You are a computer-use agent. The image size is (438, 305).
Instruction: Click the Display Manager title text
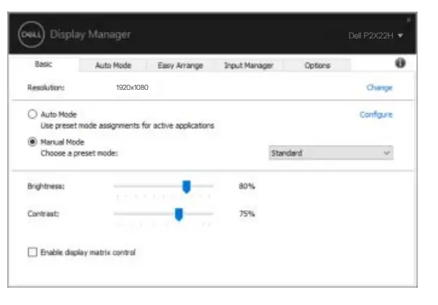pos(90,35)
